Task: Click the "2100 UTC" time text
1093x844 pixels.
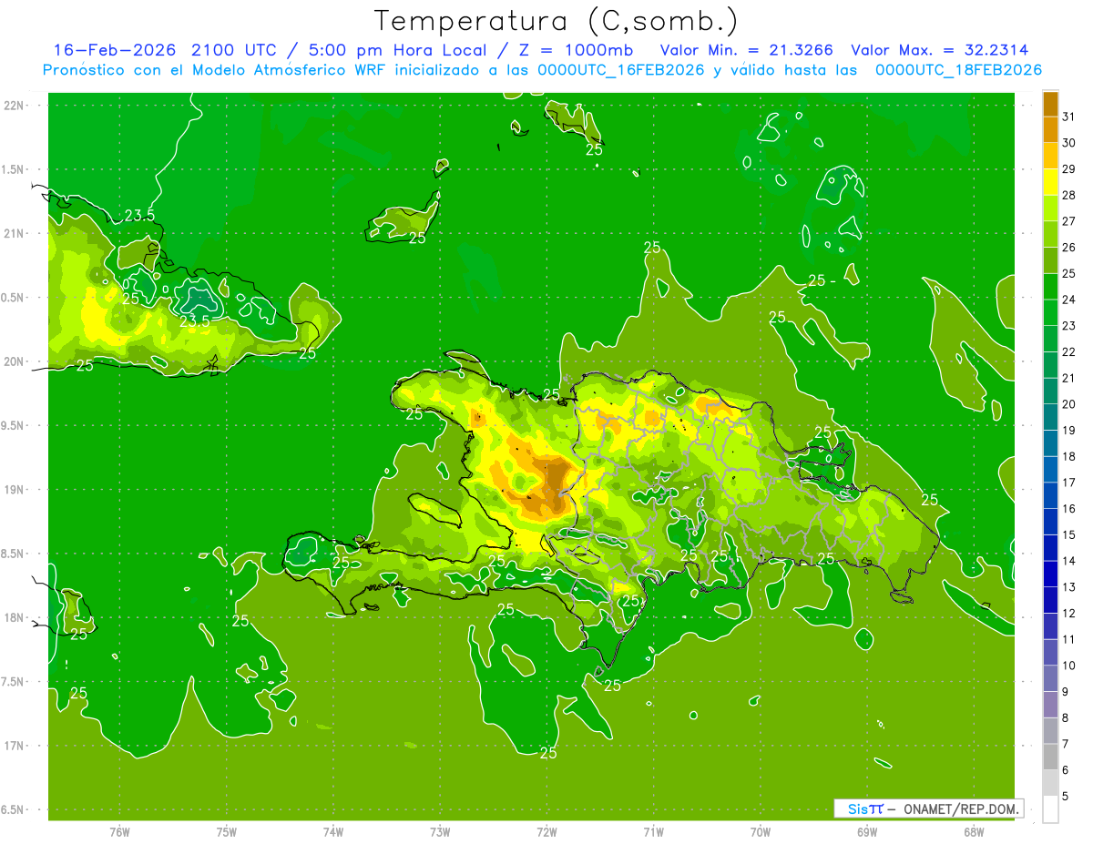Action: (234, 49)
